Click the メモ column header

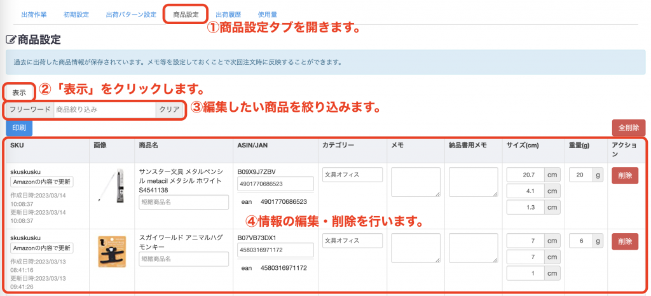click(397, 145)
